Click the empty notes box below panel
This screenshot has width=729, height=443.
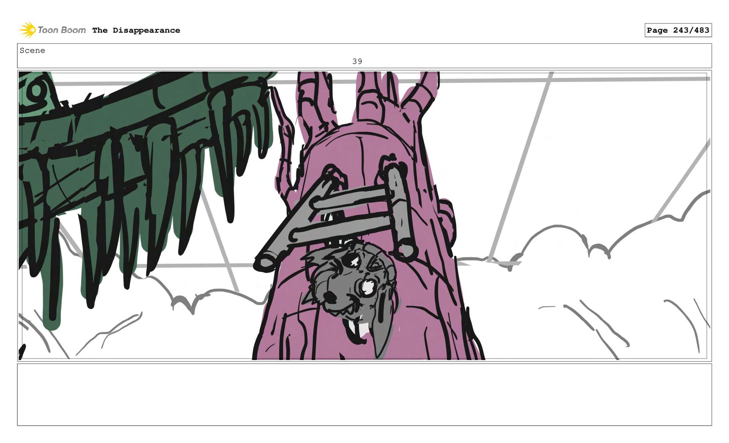pos(364,394)
